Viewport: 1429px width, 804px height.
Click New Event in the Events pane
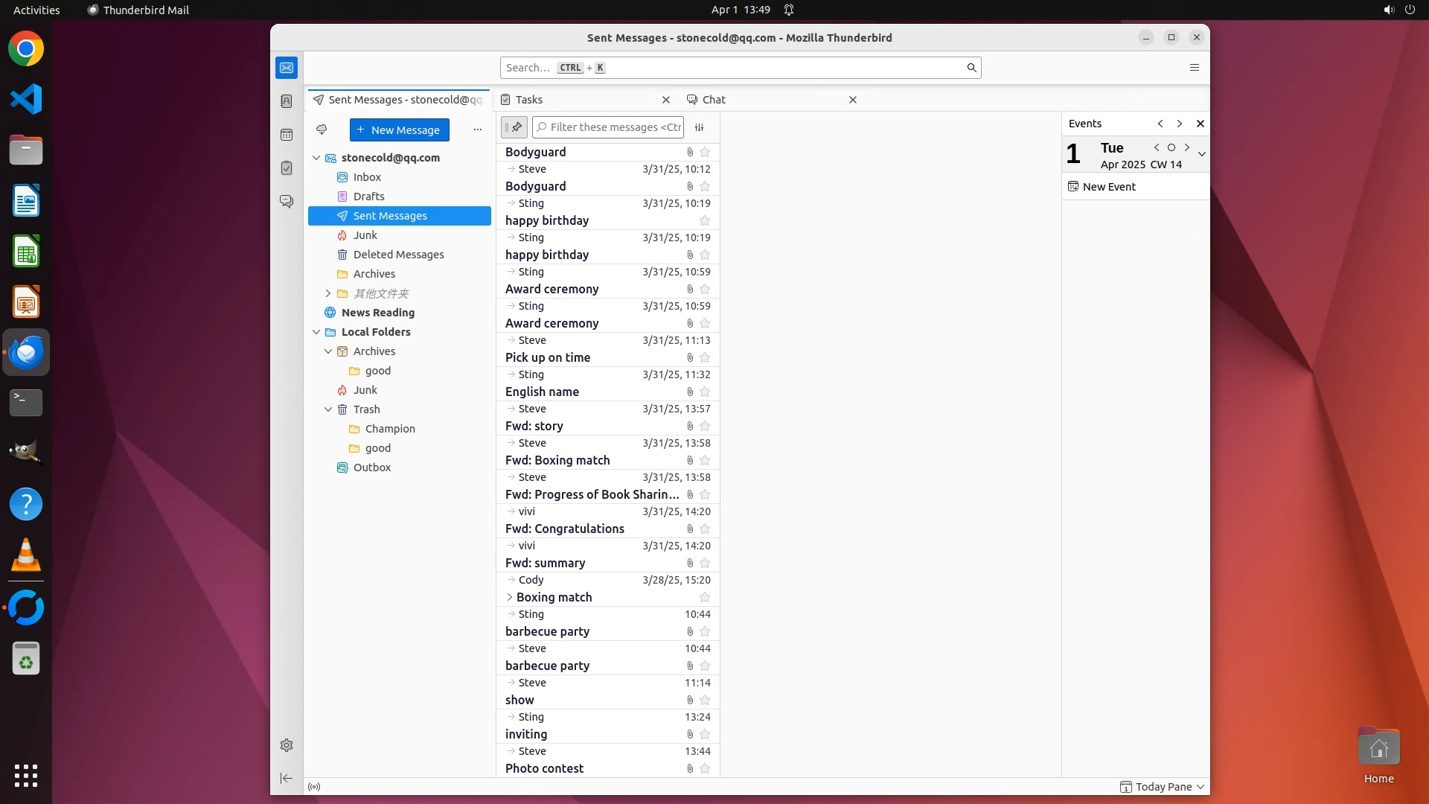tap(1108, 187)
